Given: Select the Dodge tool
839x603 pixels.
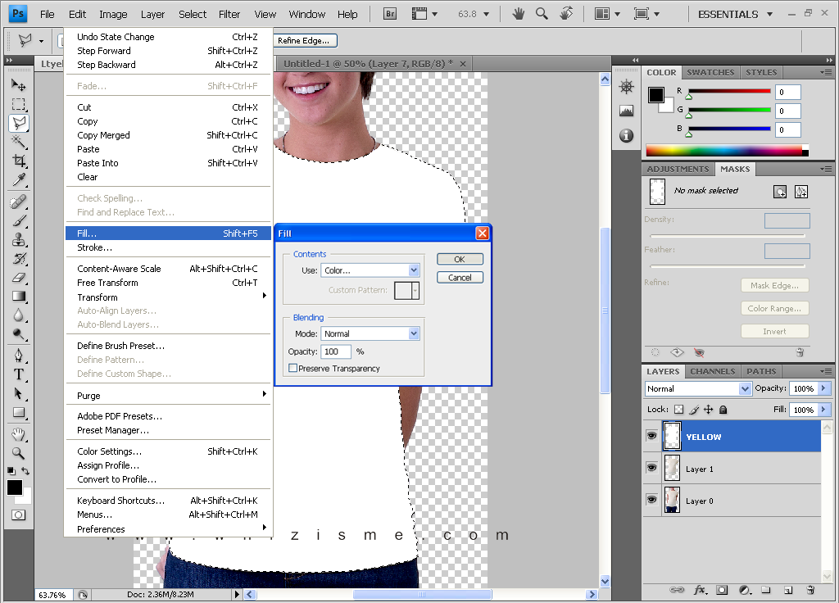Looking at the screenshot, I should 19,334.
